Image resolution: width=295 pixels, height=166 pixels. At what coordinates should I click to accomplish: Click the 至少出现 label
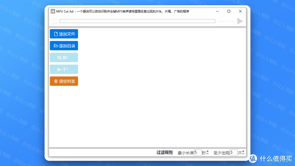point(222,153)
